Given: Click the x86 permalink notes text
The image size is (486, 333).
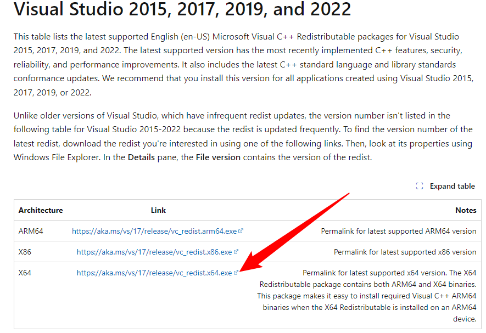Looking at the screenshot, I should tap(405, 252).
